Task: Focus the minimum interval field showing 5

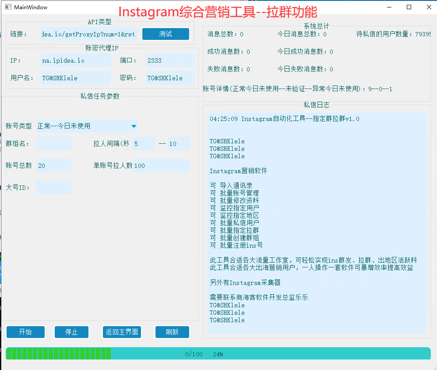Action: point(144,144)
